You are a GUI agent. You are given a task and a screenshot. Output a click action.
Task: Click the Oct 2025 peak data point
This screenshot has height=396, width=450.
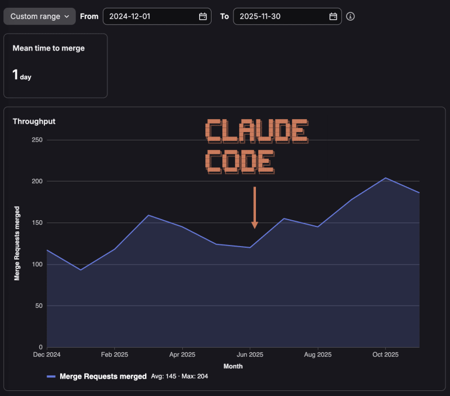pos(385,178)
